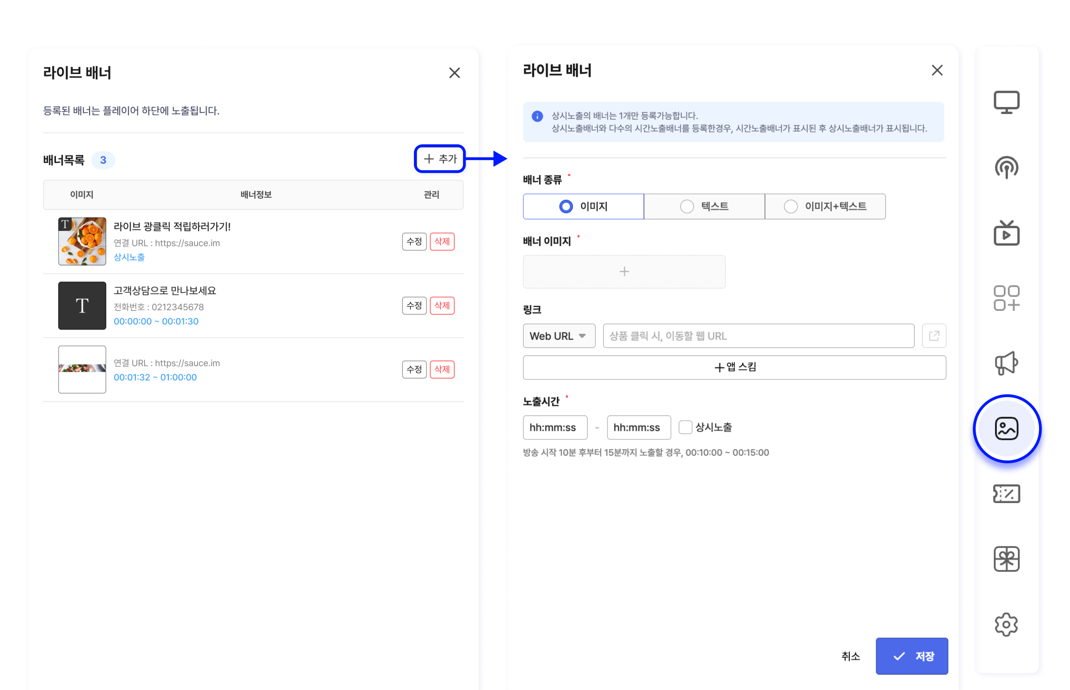1070x690 pixels.
Task: Select the 이미지 banner type radio
Action: pyautogui.click(x=583, y=206)
